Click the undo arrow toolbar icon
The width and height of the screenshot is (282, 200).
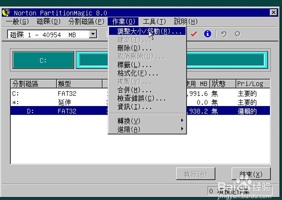pos(224,34)
